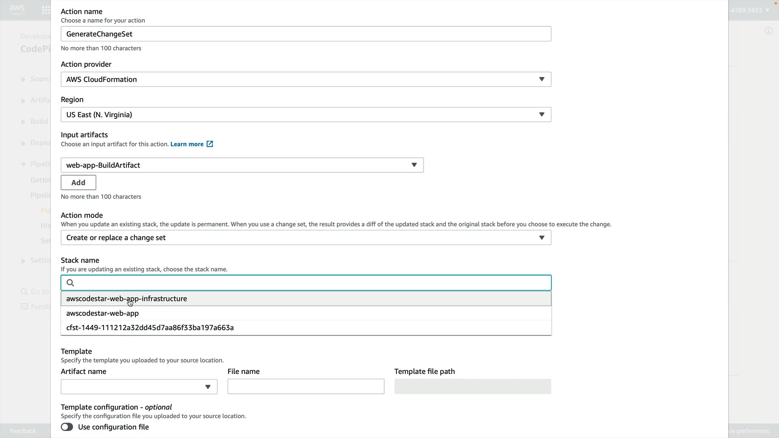Open the Learn more link
The width and height of the screenshot is (779, 438).
pos(187,144)
